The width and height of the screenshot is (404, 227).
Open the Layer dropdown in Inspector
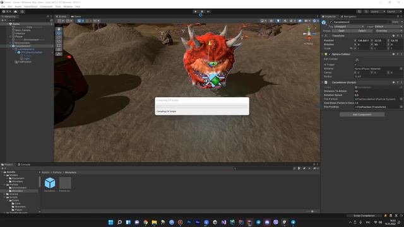tap(388, 26)
